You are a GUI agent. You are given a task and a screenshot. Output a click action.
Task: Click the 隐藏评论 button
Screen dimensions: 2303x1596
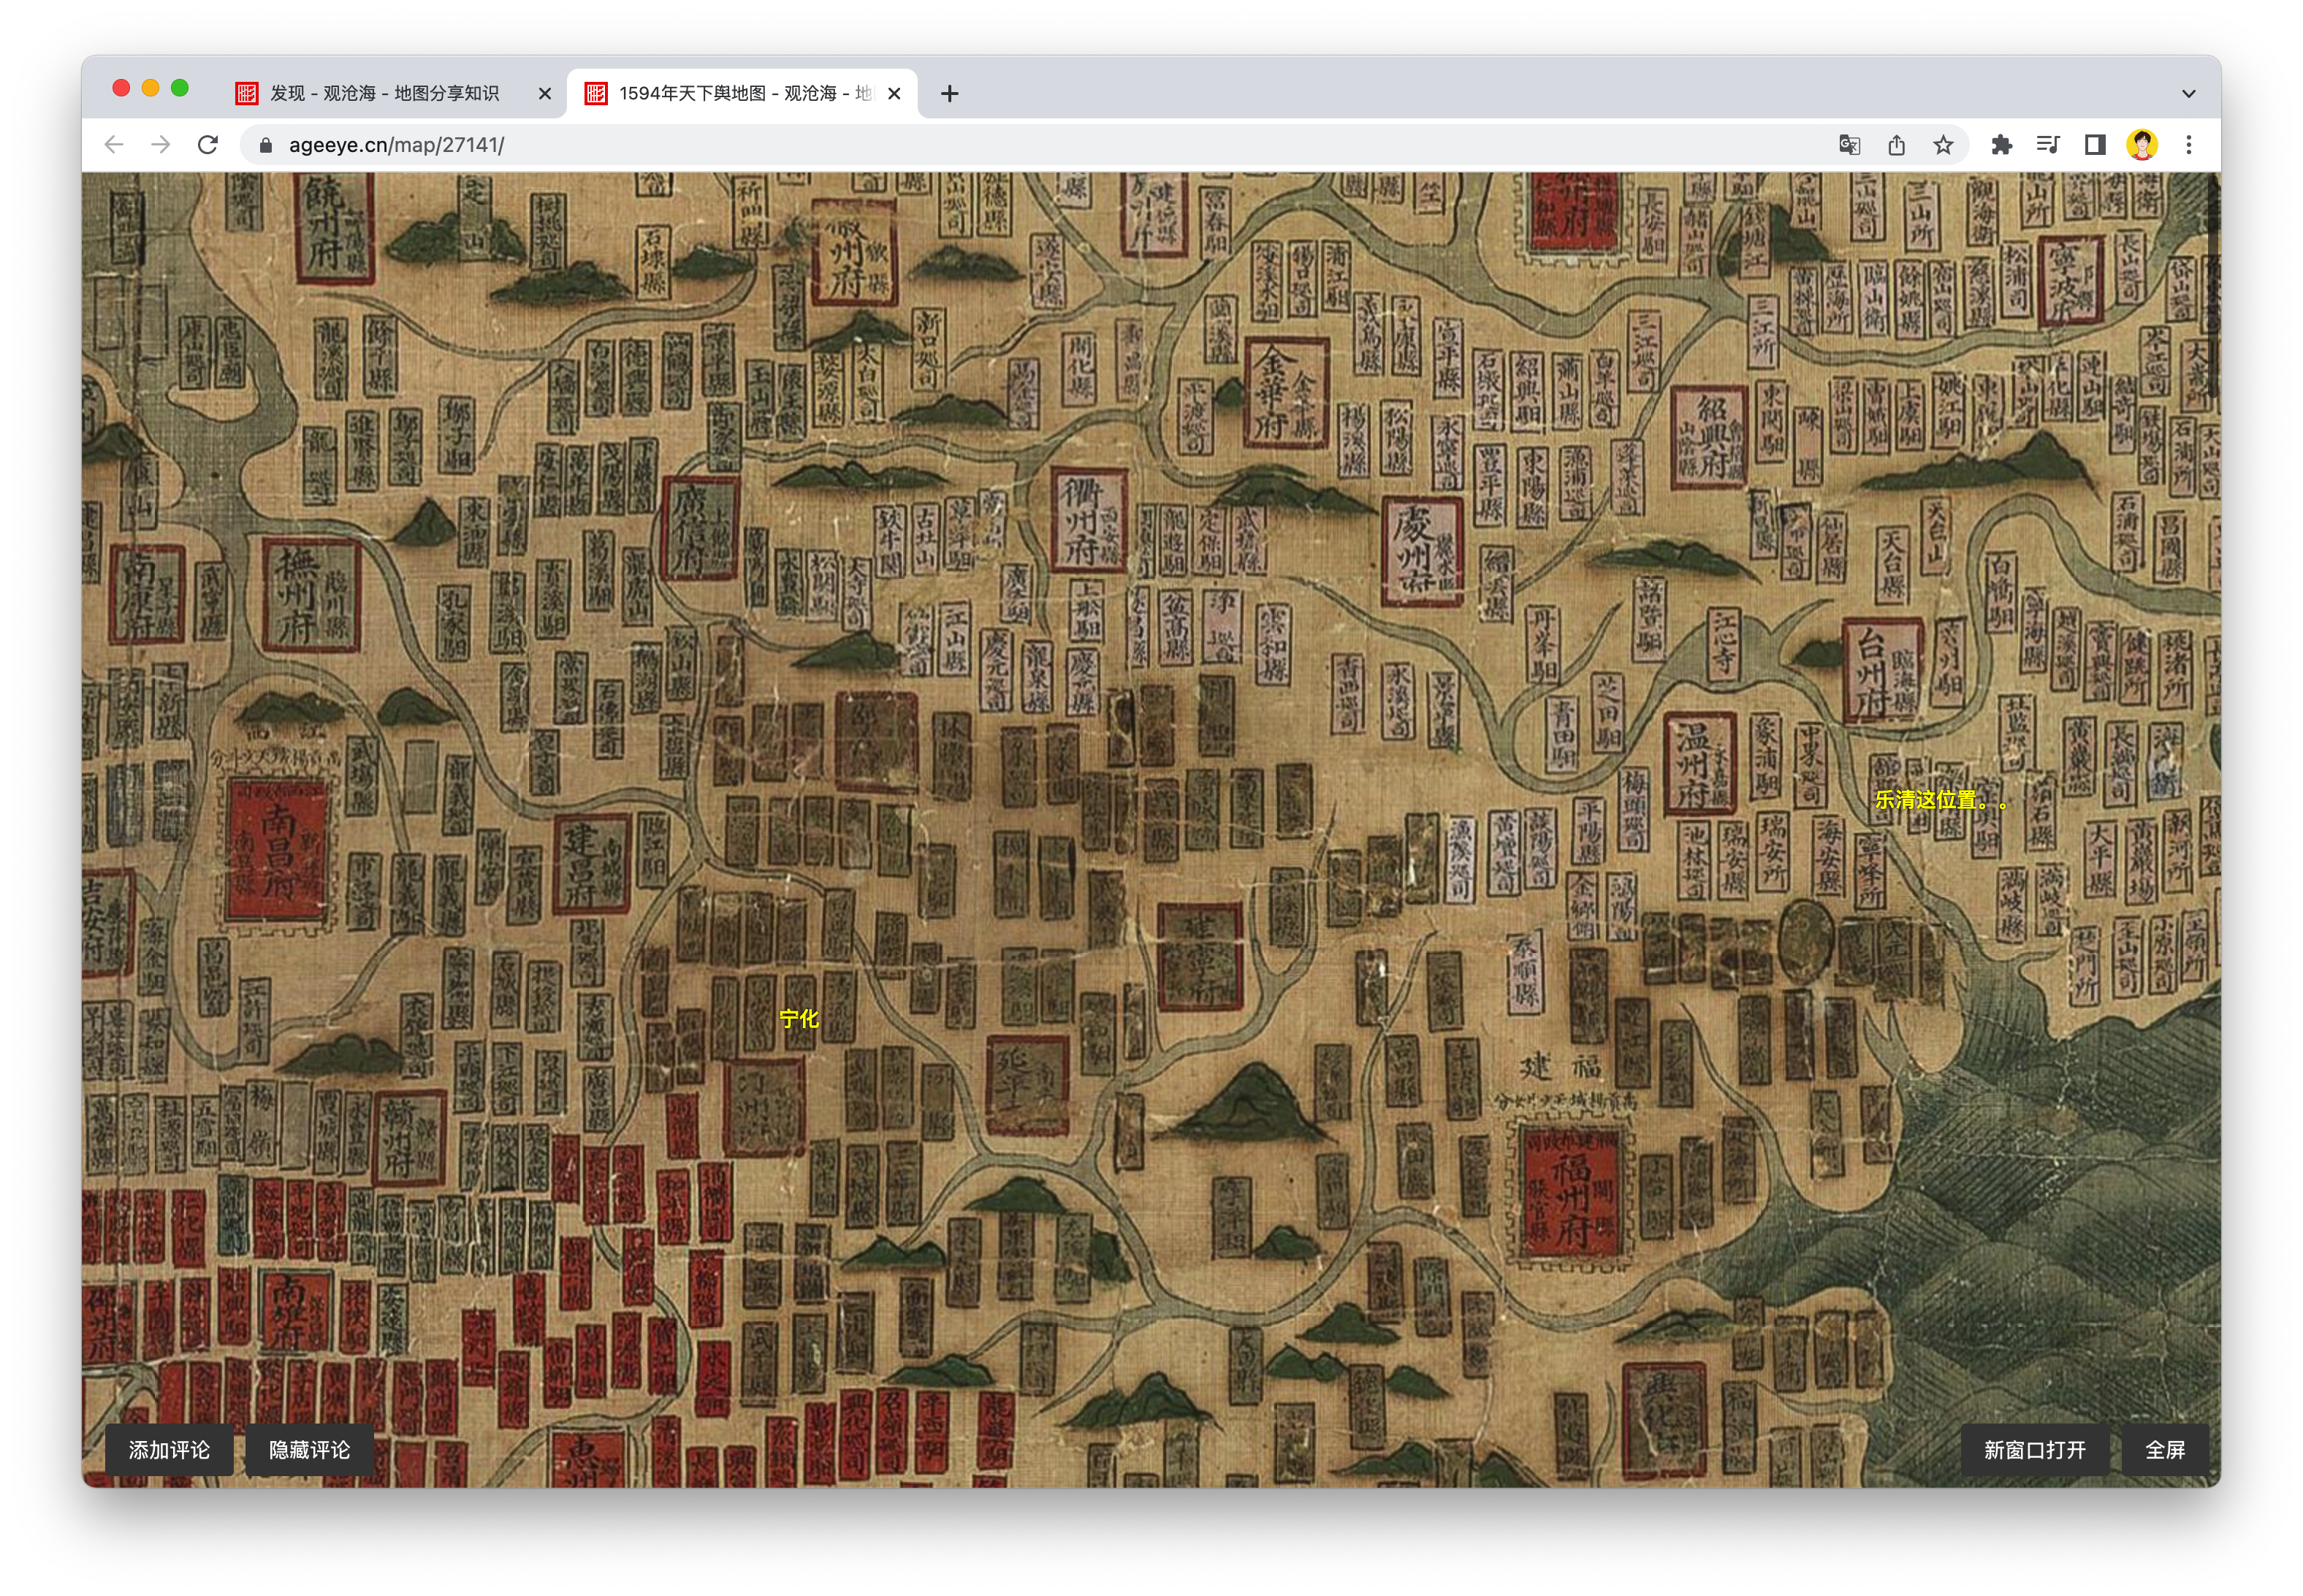pos(309,1450)
